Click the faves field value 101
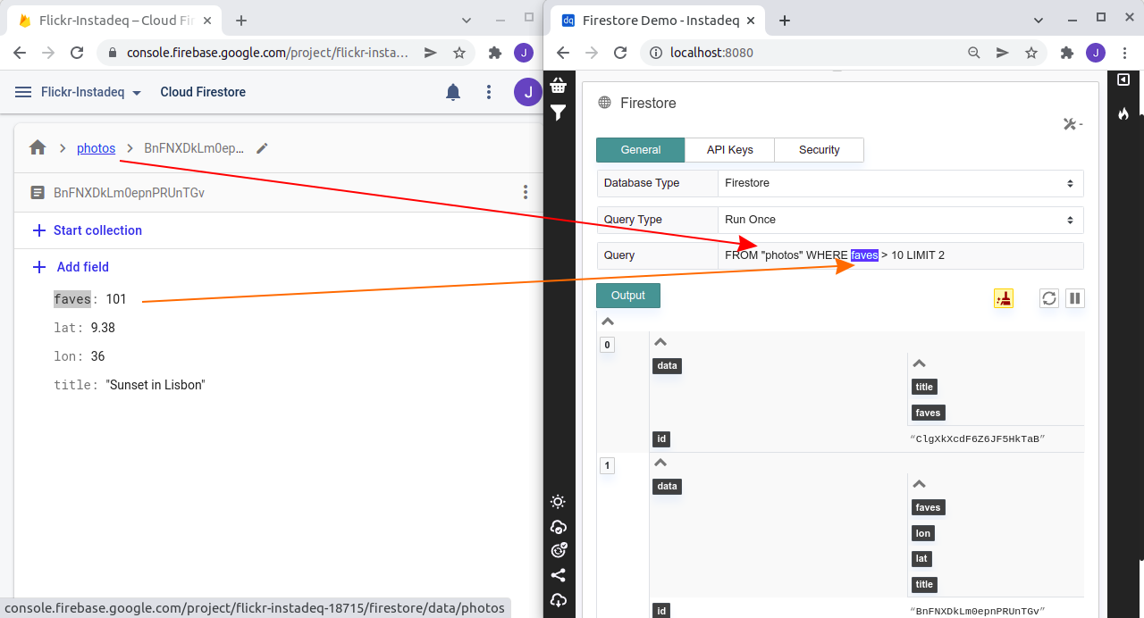1144x618 pixels. (x=116, y=299)
